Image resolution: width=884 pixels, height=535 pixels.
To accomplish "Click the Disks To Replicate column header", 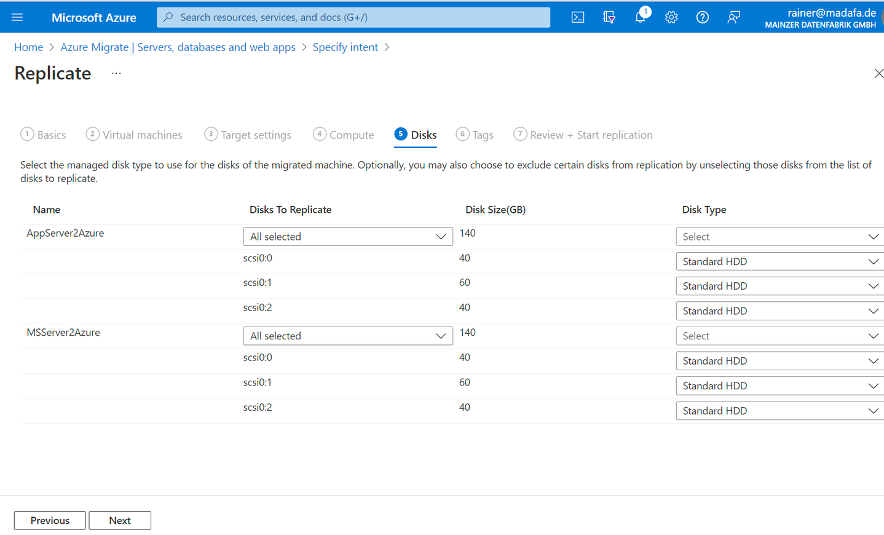I will [290, 210].
